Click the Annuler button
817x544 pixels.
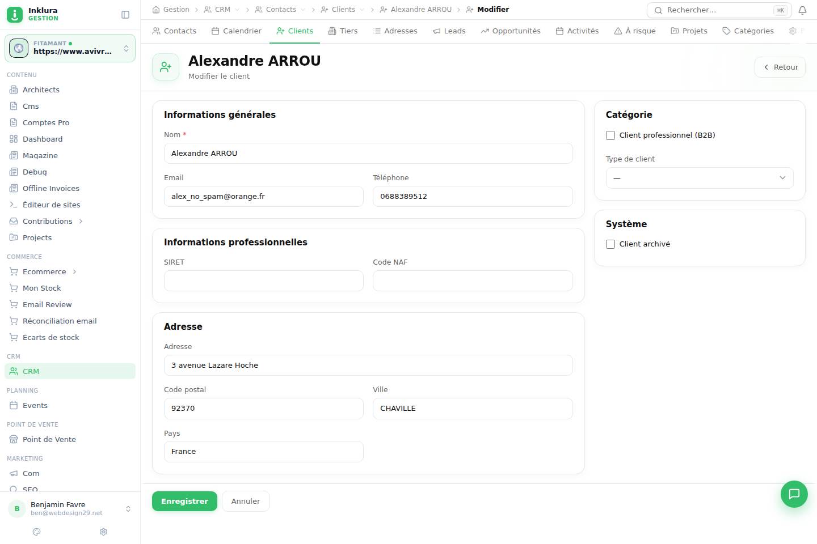[246, 501]
